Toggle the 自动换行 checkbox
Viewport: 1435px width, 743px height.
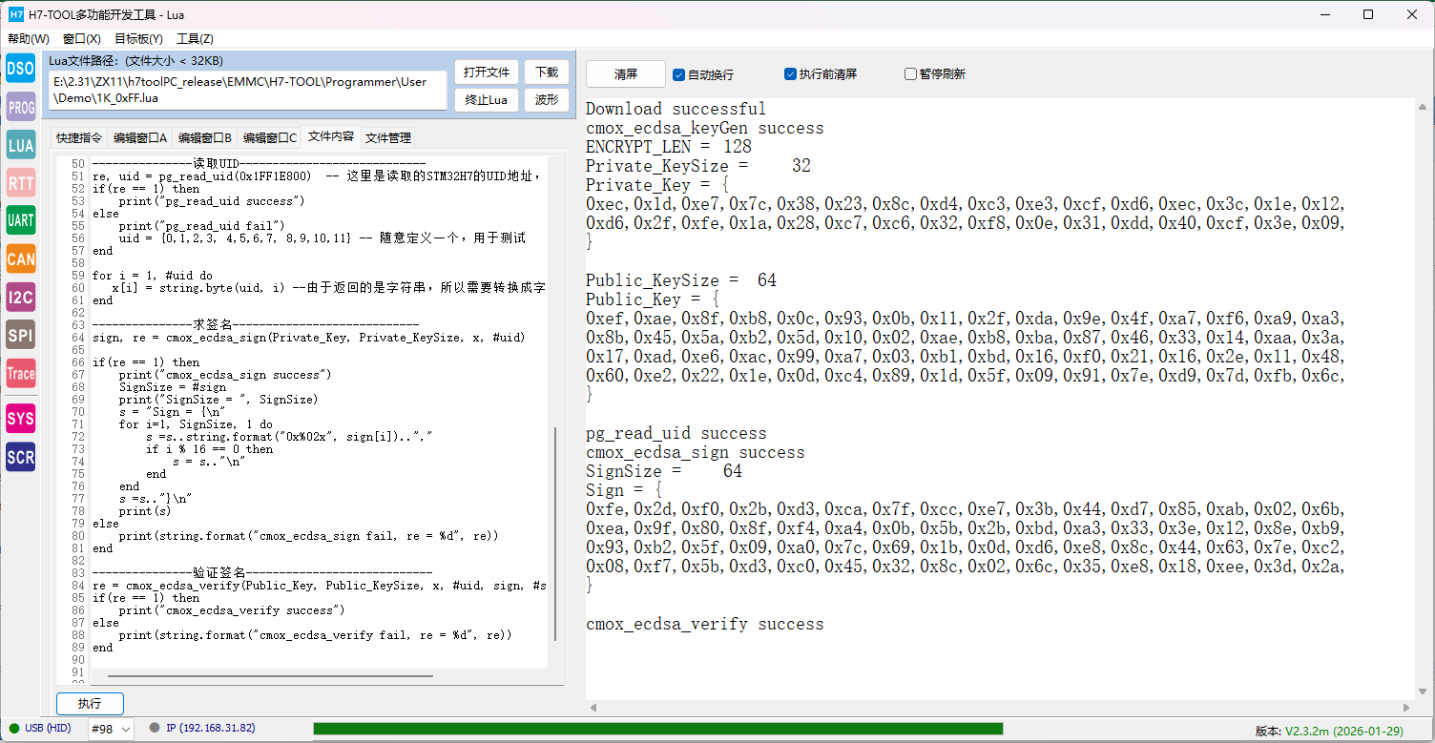(x=679, y=74)
